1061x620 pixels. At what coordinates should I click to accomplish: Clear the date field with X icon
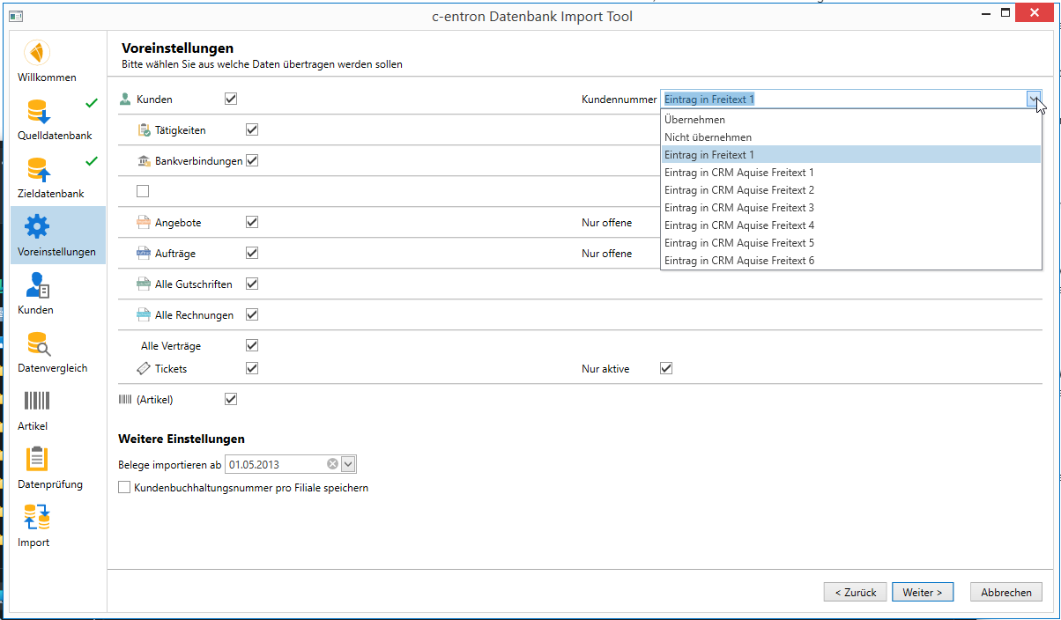click(332, 464)
